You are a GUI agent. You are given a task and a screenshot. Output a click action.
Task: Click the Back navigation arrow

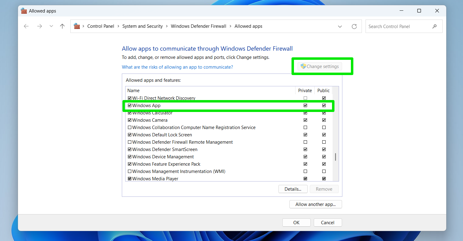(26, 26)
